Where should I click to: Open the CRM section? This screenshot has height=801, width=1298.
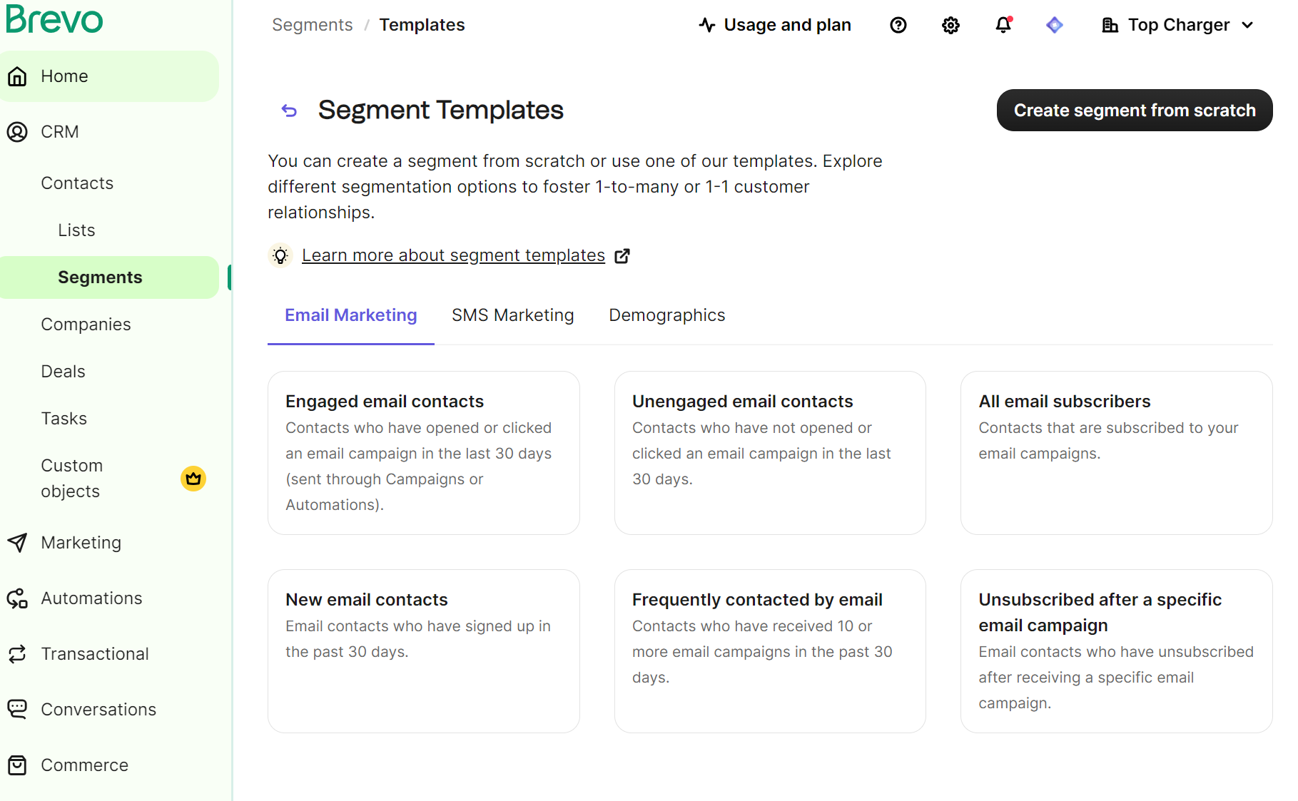[59, 131]
